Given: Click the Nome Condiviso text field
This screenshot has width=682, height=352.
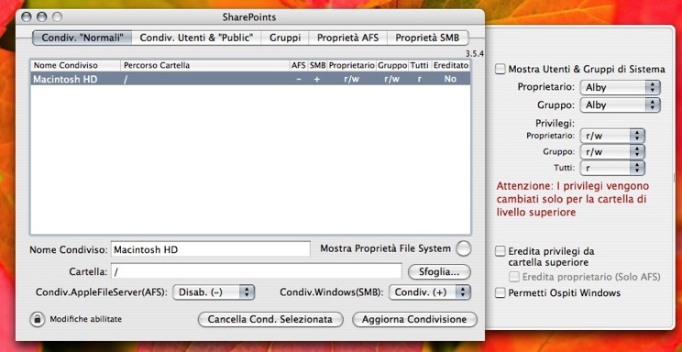Looking at the screenshot, I should pos(211,249).
